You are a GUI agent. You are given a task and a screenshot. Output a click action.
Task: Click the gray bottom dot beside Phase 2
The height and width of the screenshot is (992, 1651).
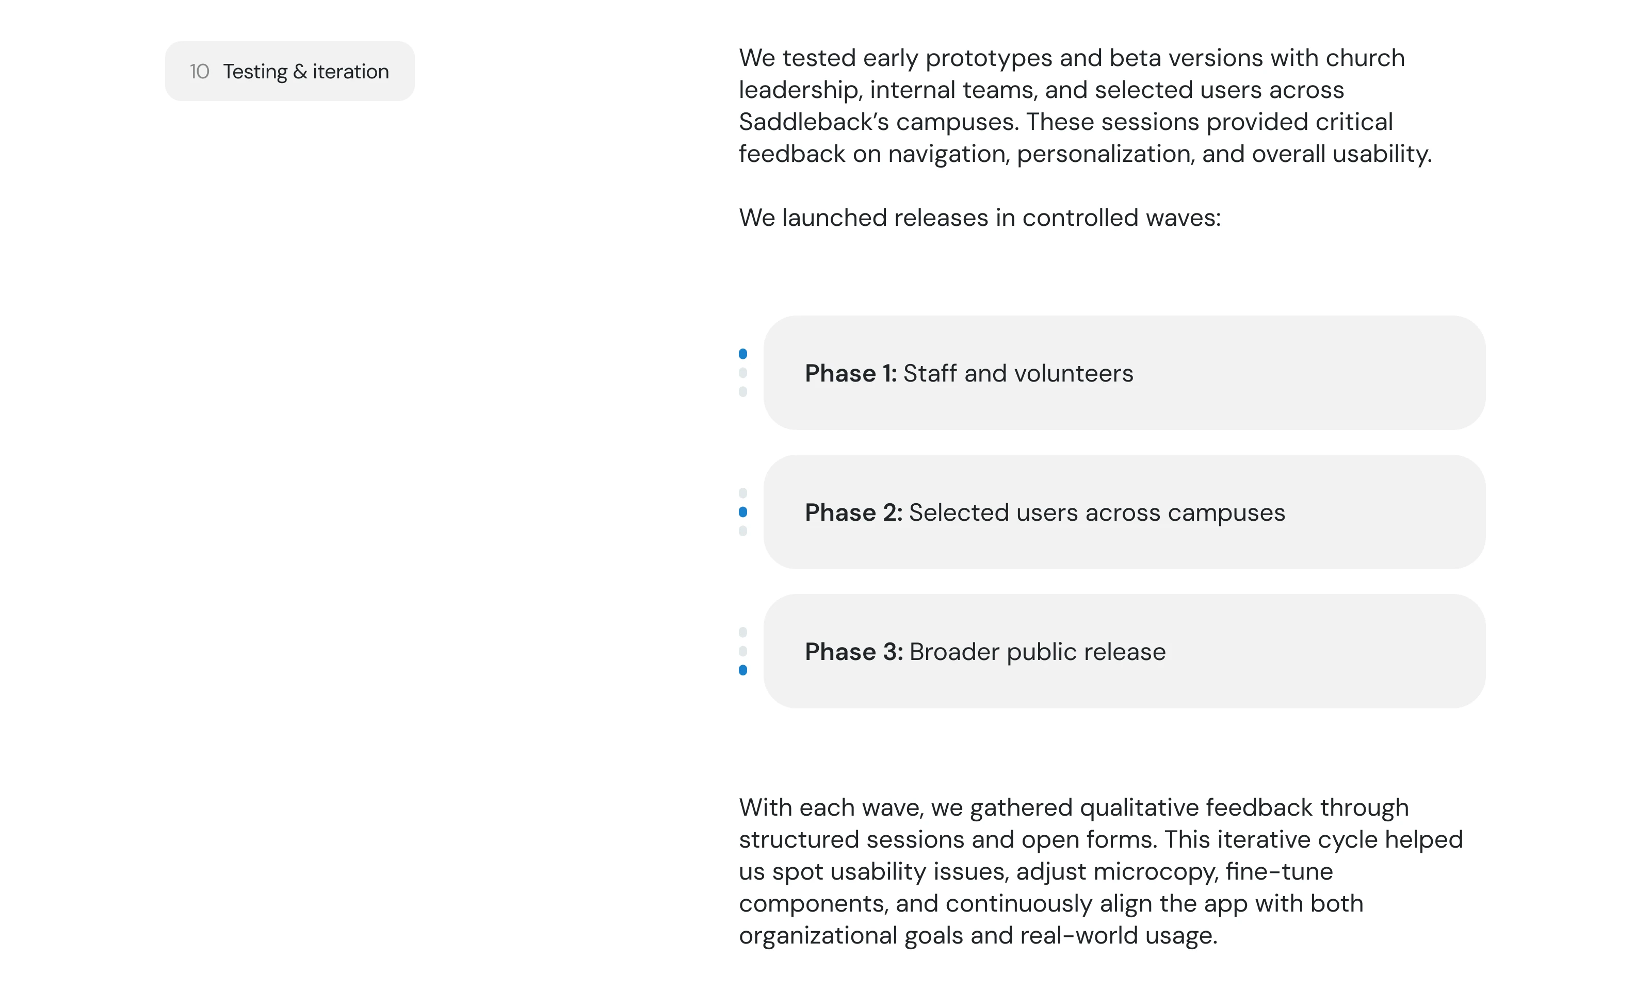coord(742,531)
